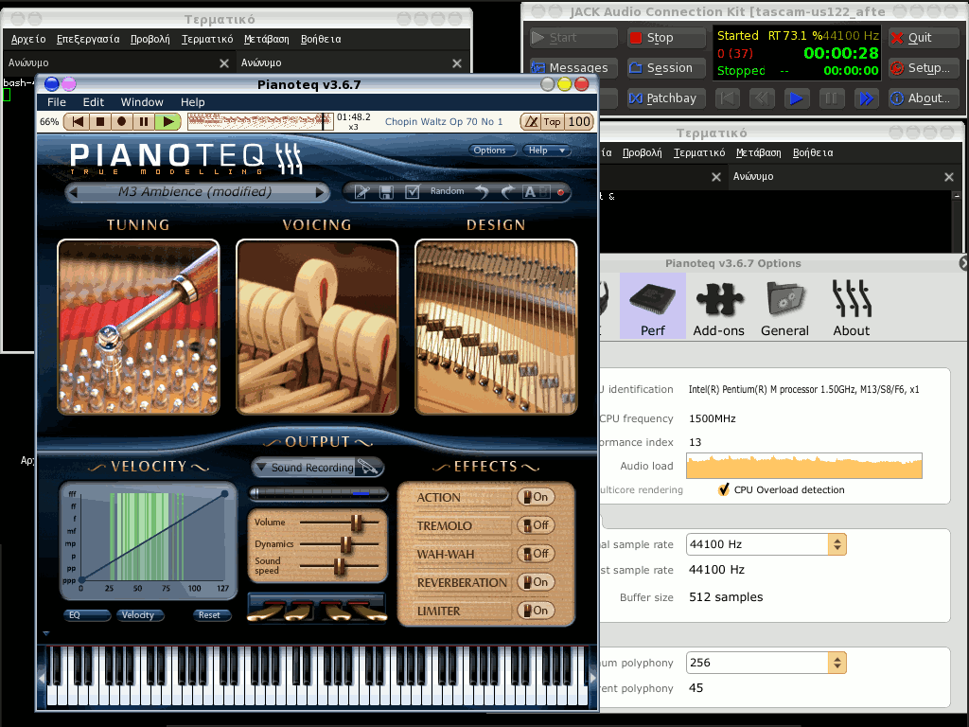Open the Tuning panel thumbnail
This screenshot has width=969, height=727.
coord(138,327)
